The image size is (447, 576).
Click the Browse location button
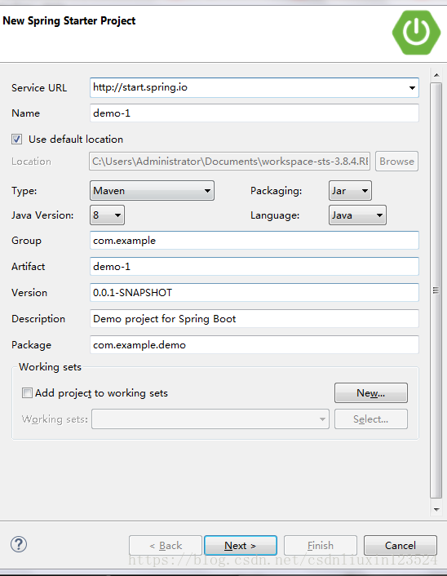tap(396, 162)
